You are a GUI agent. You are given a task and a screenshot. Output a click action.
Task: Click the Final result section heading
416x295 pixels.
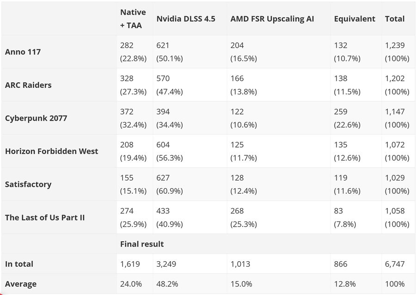point(142,244)
